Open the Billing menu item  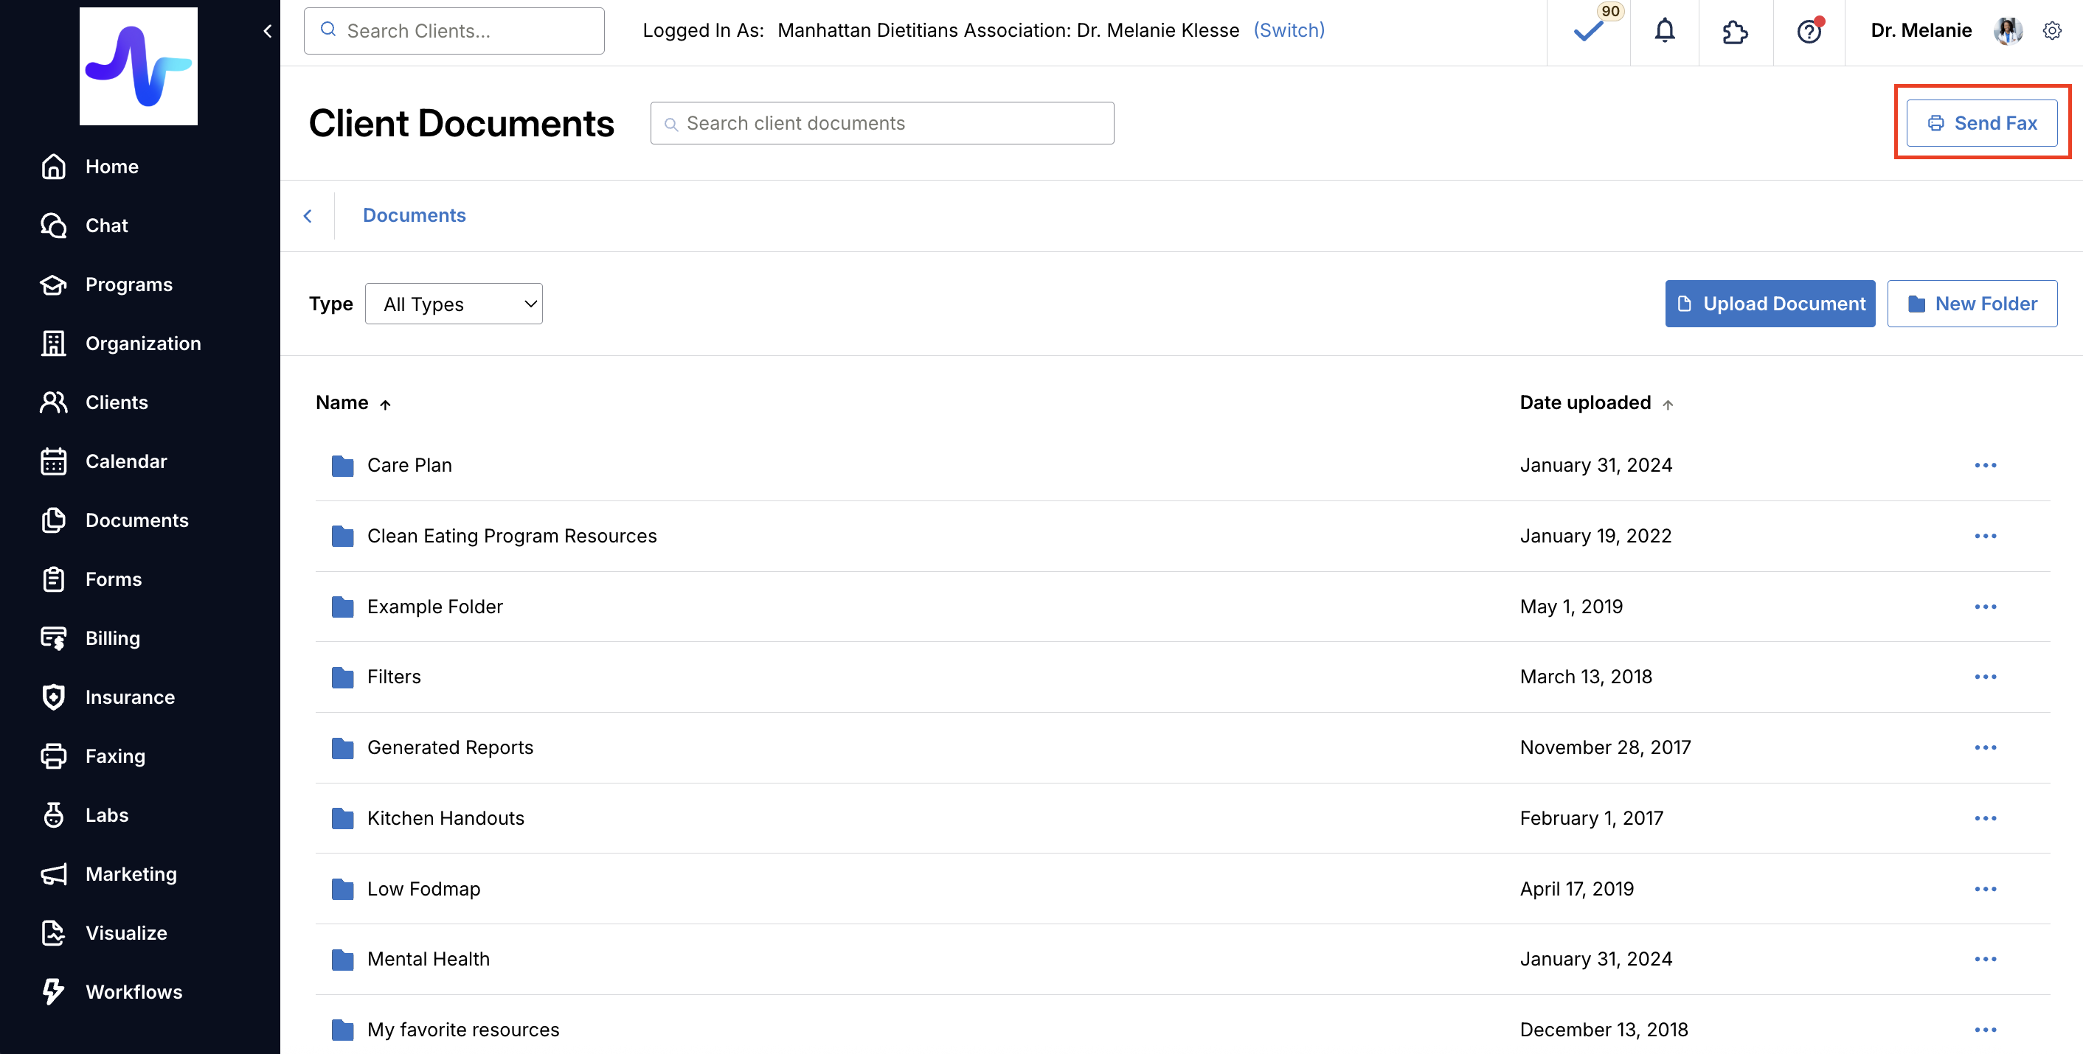tap(112, 638)
